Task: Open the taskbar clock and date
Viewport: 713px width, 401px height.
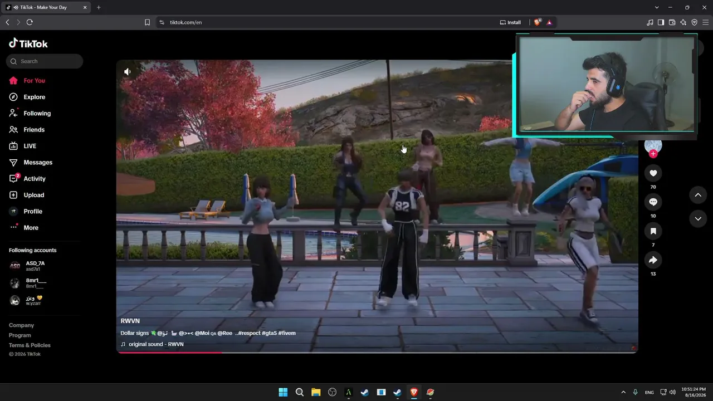Action: click(694, 392)
